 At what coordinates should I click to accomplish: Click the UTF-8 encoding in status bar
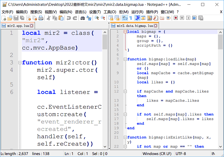coord(181,154)
